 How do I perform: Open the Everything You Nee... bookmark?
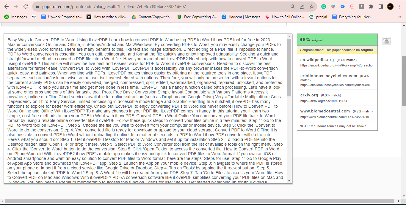pos(352,17)
